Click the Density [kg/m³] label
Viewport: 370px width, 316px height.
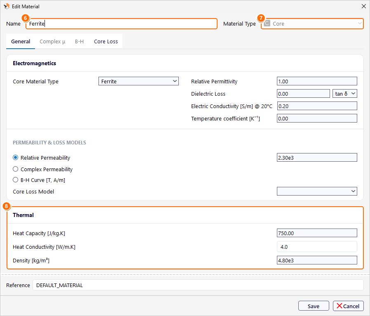pos(31,260)
